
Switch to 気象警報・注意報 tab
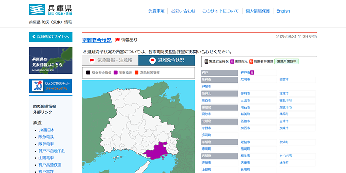tap(110, 60)
